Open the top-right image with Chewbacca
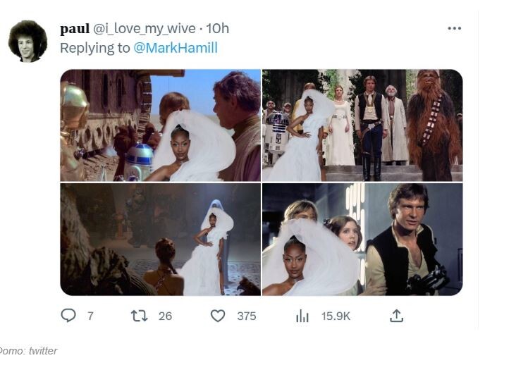This screenshot has height=377, width=516. click(x=362, y=125)
